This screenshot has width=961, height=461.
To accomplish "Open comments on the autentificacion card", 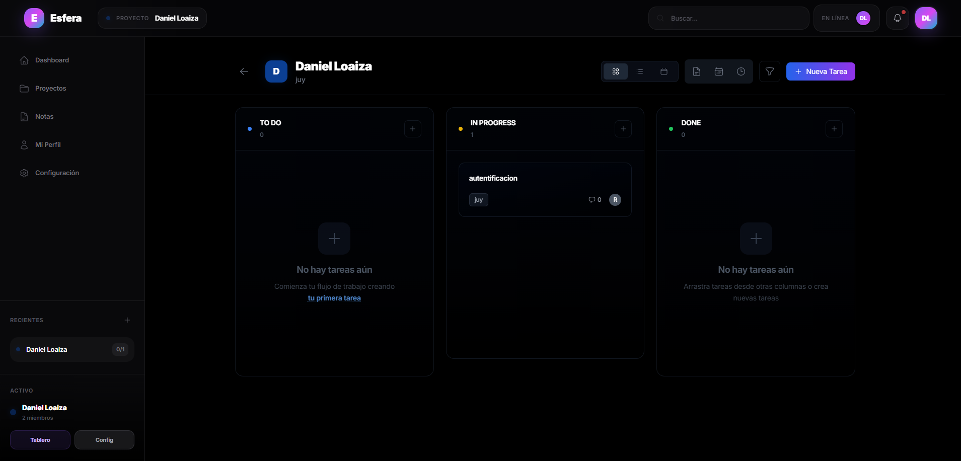I will (594, 200).
